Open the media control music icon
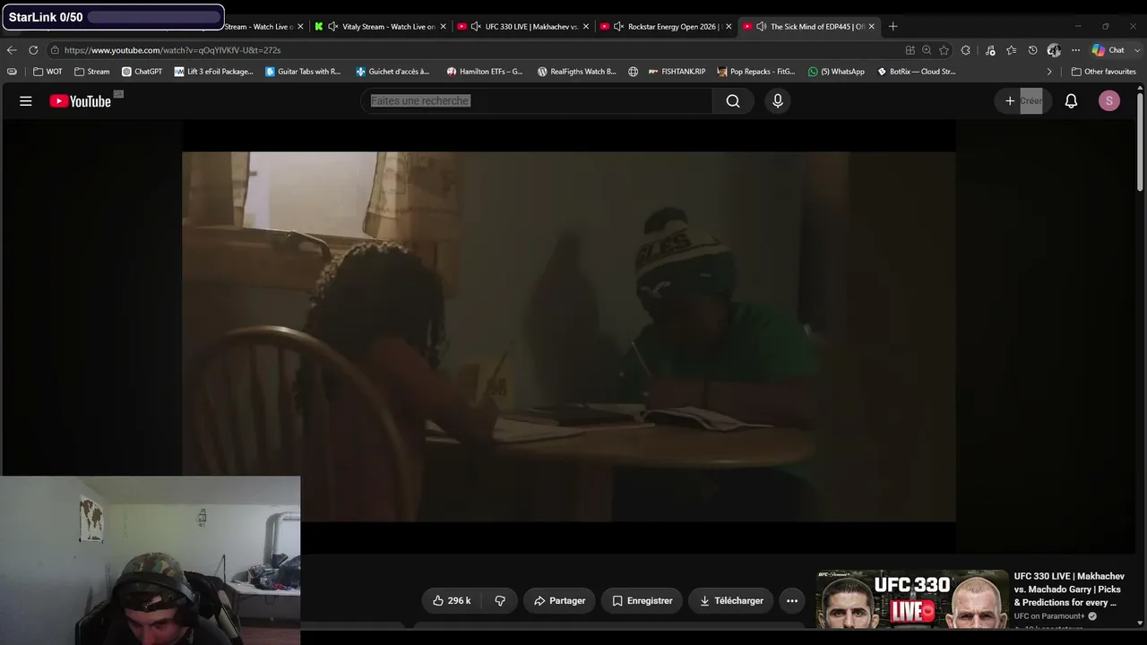 [990, 50]
